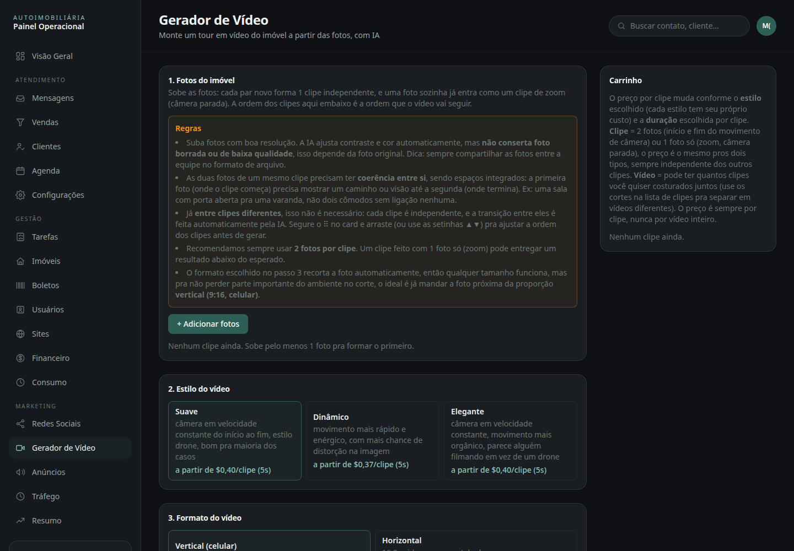Image resolution: width=794 pixels, height=551 pixels.
Task: Click the Redes Sociais share icon
Action: pyautogui.click(x=20, y=424)
